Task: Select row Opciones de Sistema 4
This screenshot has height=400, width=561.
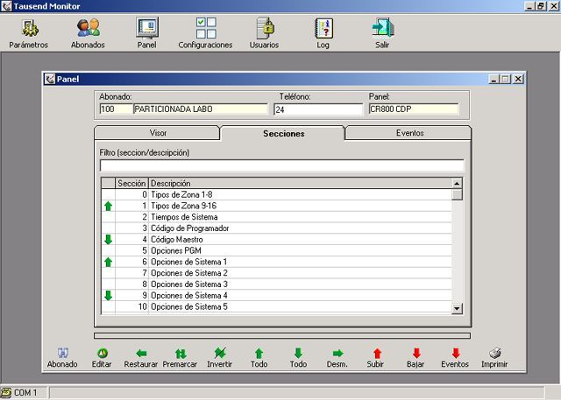Action: click(x=276, y=296)
